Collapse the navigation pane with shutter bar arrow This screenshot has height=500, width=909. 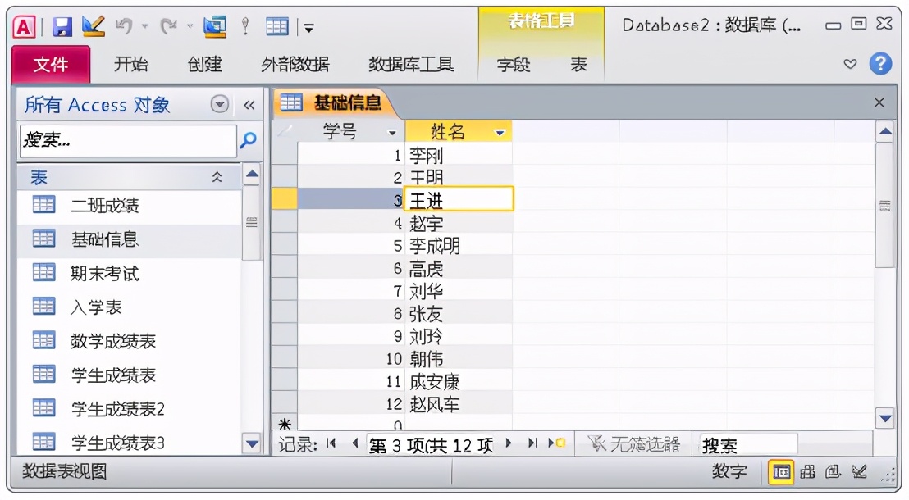point(251,105)
